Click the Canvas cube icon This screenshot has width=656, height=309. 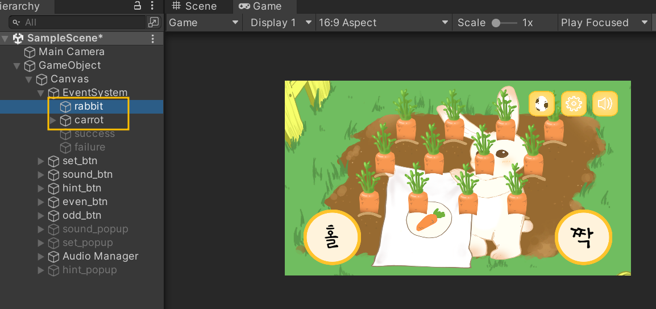[42, 80]
